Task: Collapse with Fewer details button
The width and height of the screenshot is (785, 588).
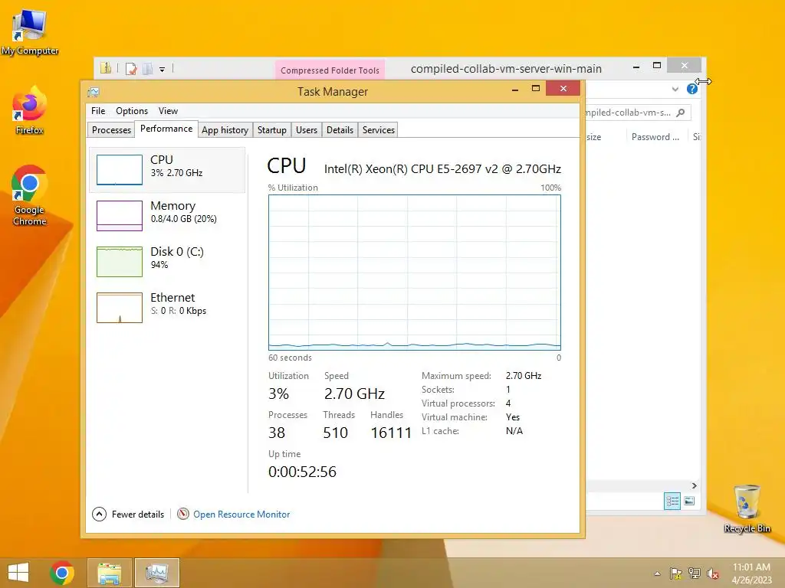Action: [128, 514]
